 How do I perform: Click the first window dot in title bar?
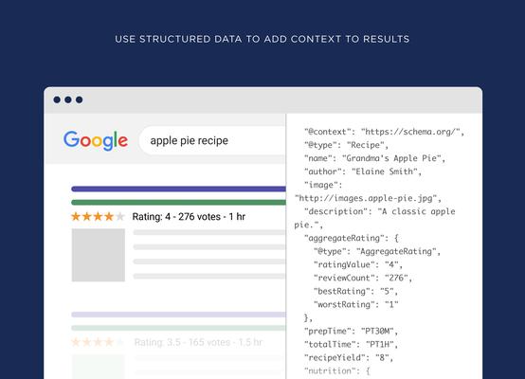[x=57, y=99]
